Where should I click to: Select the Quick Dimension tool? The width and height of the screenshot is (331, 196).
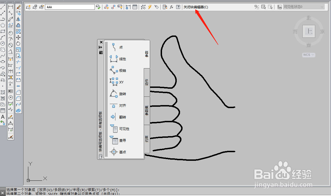pyautogui.click(x=11, y=59)
